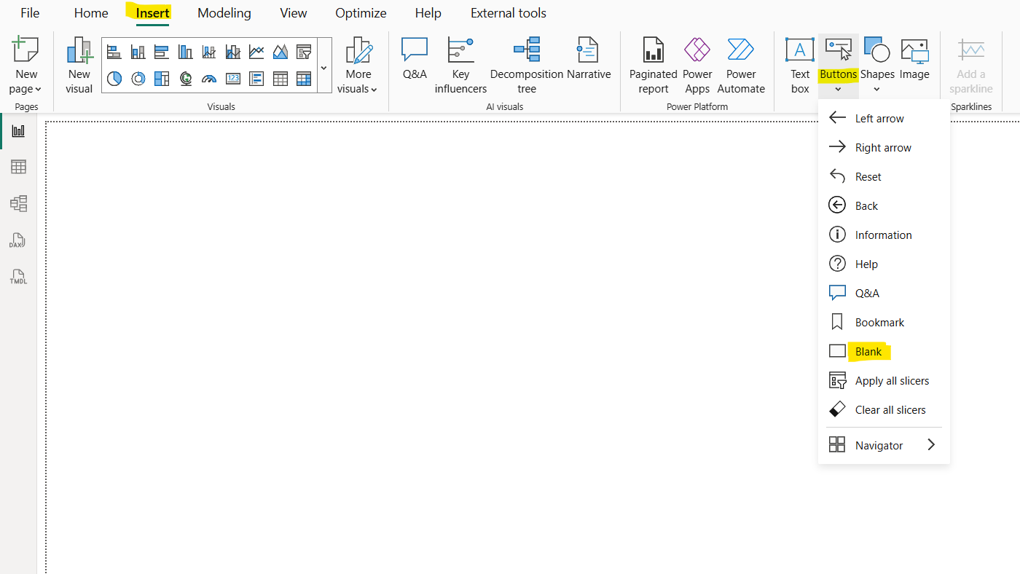The image size is (1020, 574).
Task: Open the DAX query view
Action: (18, 240)
